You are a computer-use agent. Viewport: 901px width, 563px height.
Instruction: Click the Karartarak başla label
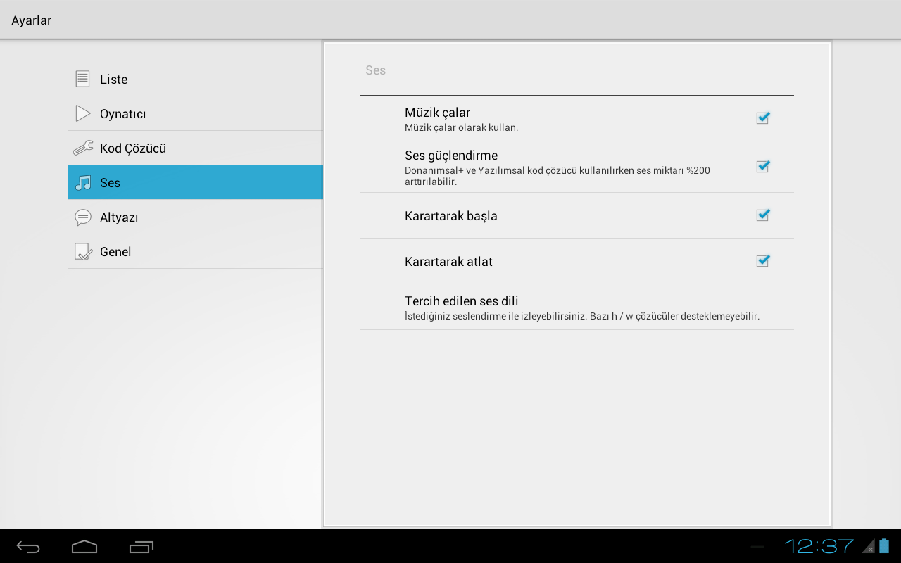[x=451, y=216]
